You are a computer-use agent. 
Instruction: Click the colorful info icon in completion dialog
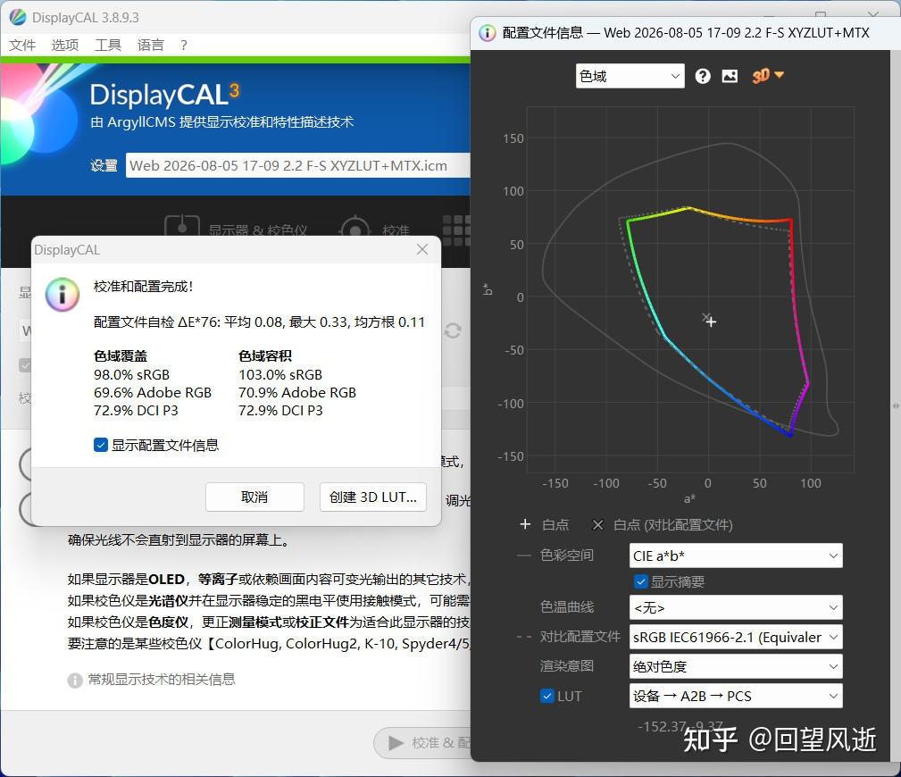(62, 294)
